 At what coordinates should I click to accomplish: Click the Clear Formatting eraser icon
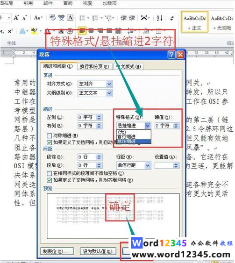pos(52,17)
